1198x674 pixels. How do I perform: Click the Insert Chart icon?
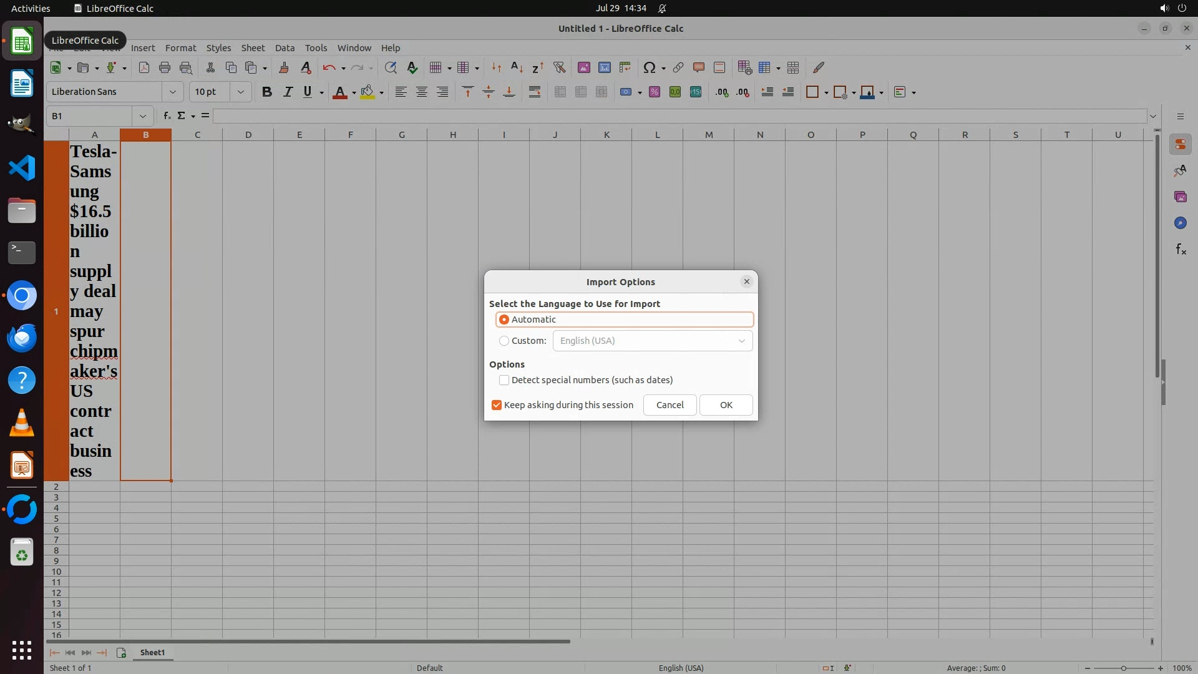pos(604,67)
